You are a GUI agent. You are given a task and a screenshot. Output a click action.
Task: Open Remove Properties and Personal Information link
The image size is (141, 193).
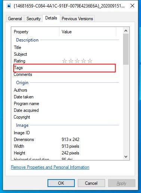pos(50,167)
